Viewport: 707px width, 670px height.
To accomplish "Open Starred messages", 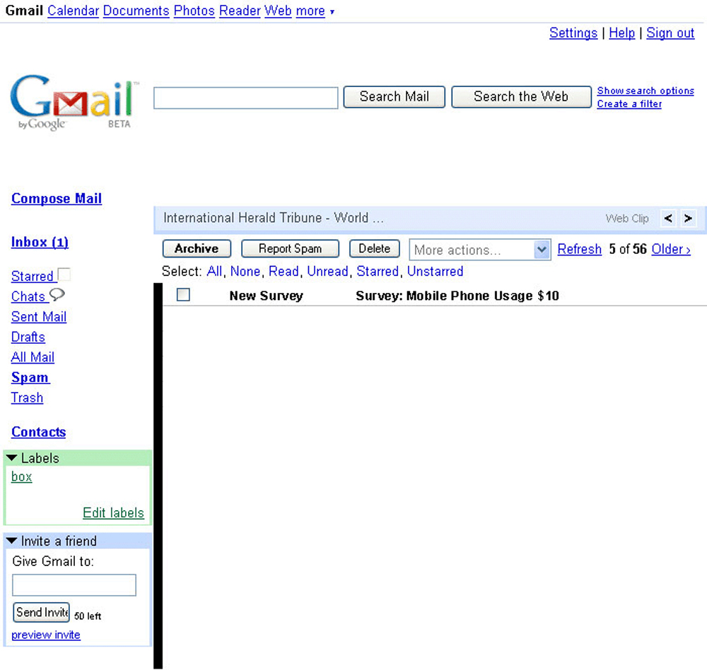I will (32, 276).
